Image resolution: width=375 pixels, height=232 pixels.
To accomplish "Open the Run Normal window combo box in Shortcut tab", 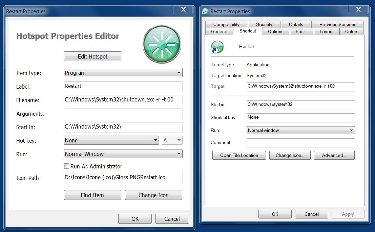I will click(x=300, y=130).
